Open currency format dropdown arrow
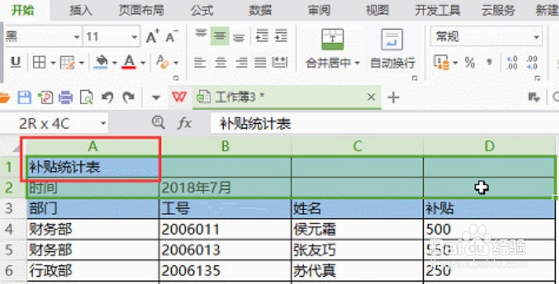 click(x=455, y=64)
